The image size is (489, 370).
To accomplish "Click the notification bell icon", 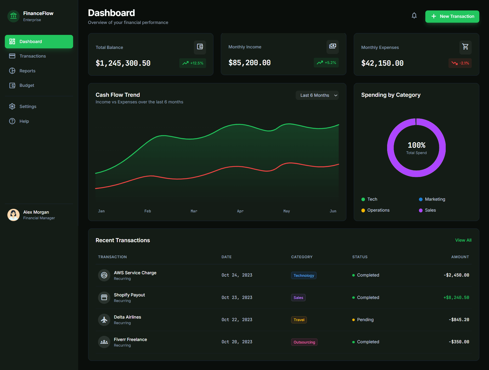I will tap(414, 16).
